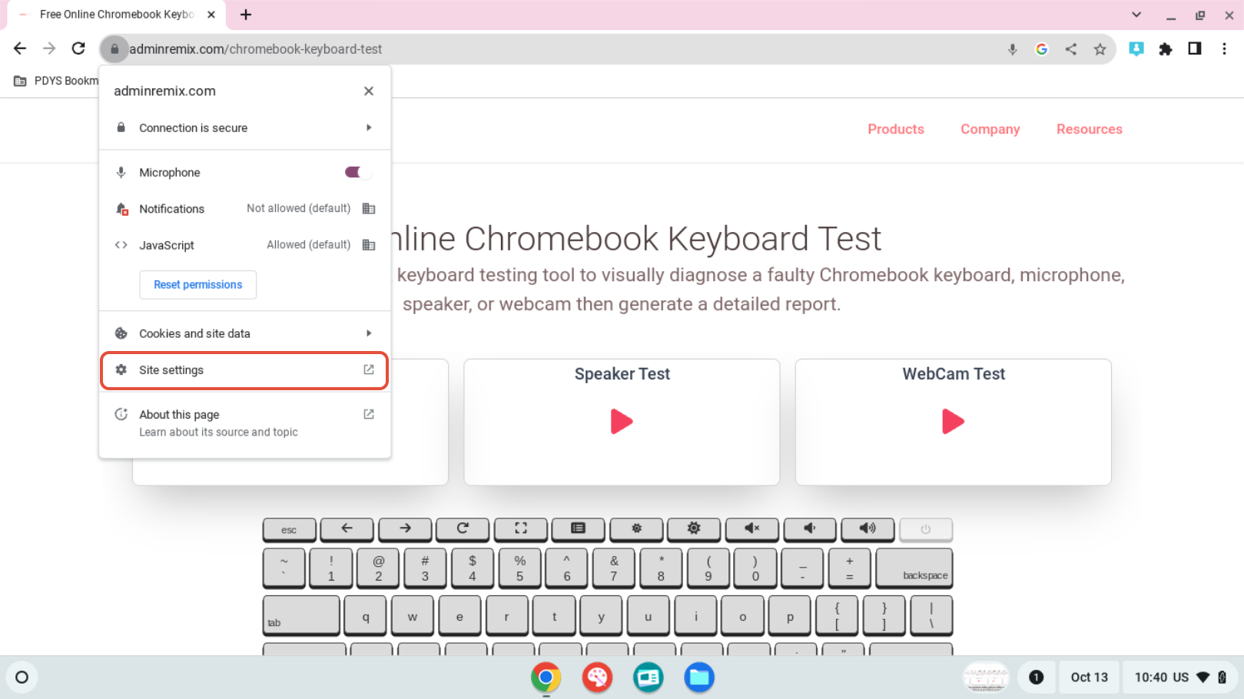Open the Products menu
The image size is (1244, 699).
896,129
